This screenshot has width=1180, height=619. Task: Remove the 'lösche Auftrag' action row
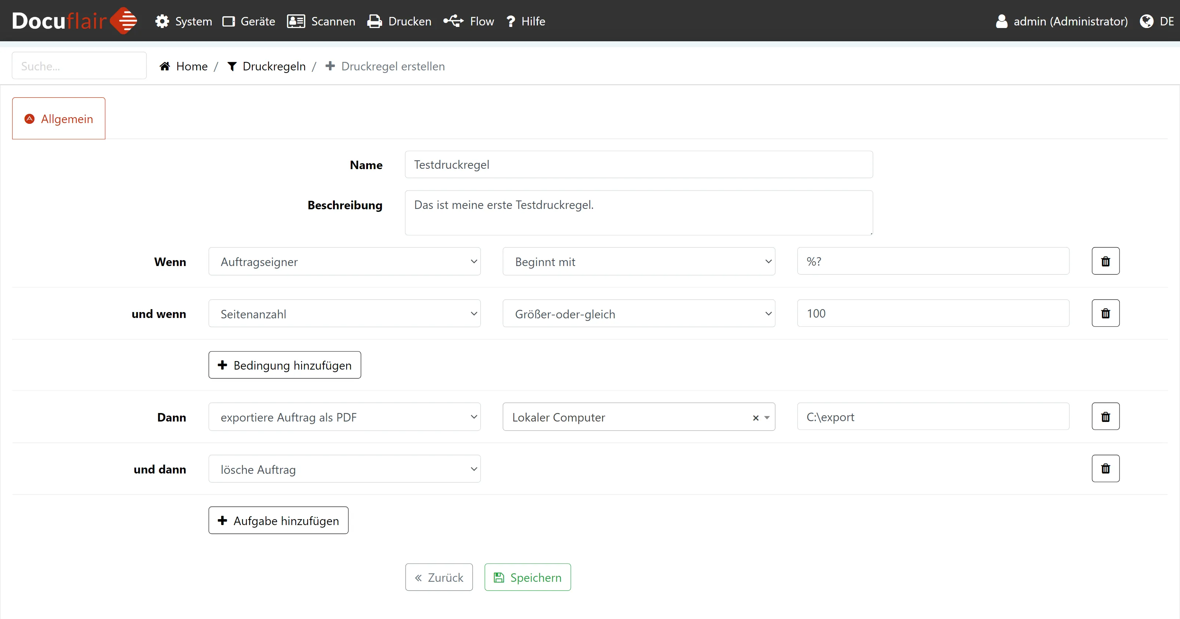click(x=1105, y=468)
